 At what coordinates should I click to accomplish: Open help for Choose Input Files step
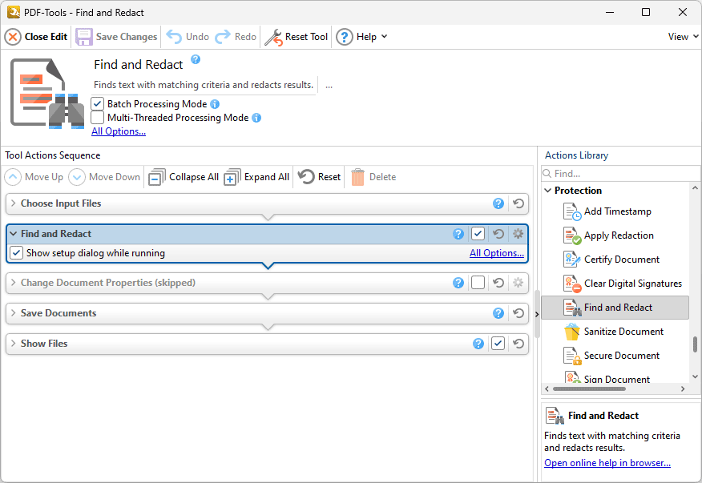498,203
